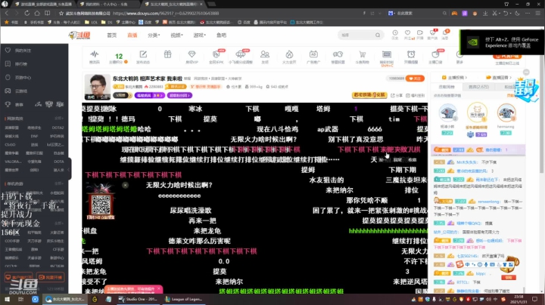
Task: Click the streamer avatar thumbnail
Action: coord(98,87)
